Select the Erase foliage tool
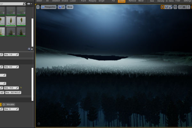 [122, 1]
